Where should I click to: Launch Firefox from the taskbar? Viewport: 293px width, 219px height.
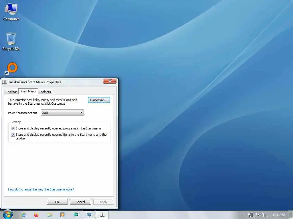(x=36, y=215)
